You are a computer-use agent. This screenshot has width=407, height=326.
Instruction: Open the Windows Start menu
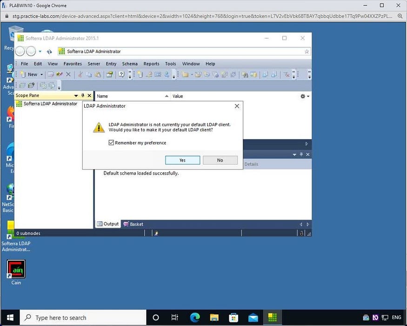pyautogui.click(x=10, y=318)
